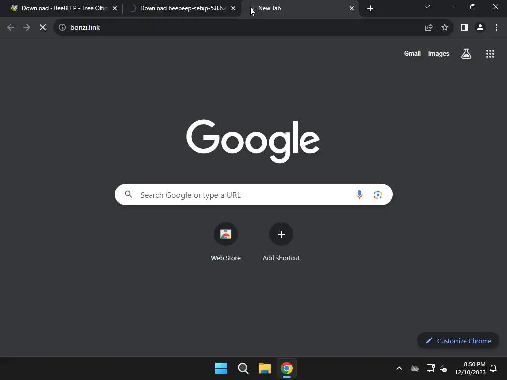Image resolution: width=507 pixels, height=380 pixels.
Task: Click the Search Google or type a URL box
Action: pyautogui.click(x=253, y=194)
